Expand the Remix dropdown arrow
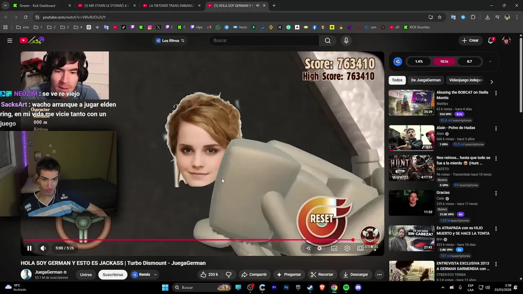 tap(156, 275)
